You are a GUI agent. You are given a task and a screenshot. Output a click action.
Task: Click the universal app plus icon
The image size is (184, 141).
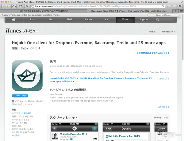click(x=13, y=101)
